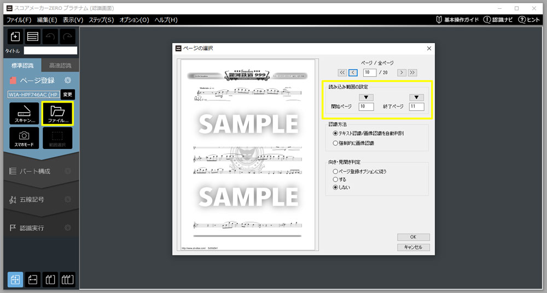Select the three-page spread view icon

[x=68, y=279]
